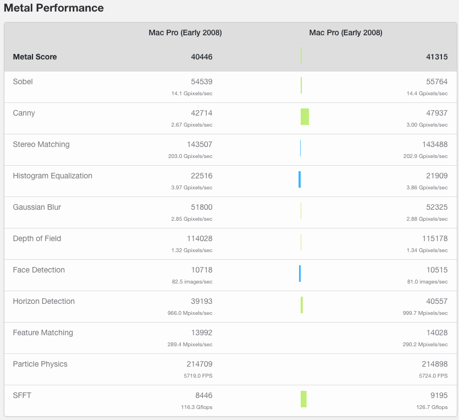459x420 pixels.
Task: Click the Face Detection score 10718
Action: pos(202,270)
